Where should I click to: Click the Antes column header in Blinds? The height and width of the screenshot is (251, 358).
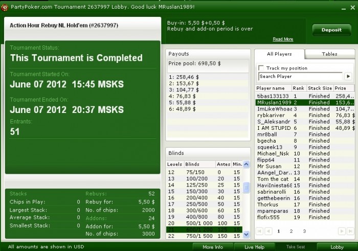click(223, 164)
